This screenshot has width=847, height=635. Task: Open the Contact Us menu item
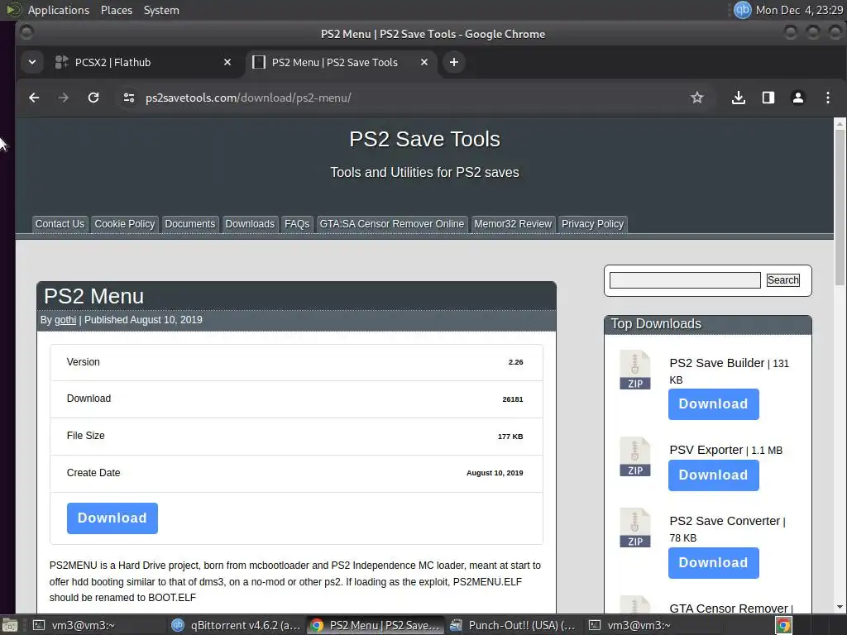point(60,224)
